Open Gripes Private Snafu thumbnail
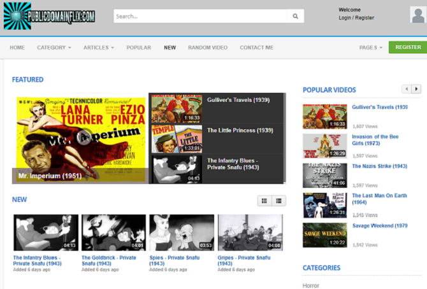 tap(250, 232)
